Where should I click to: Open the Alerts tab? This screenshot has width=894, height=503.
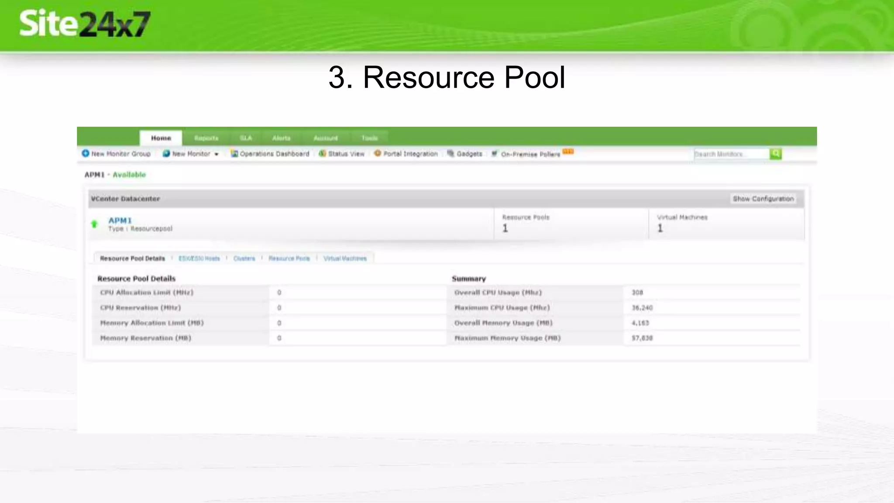[282, 138]
